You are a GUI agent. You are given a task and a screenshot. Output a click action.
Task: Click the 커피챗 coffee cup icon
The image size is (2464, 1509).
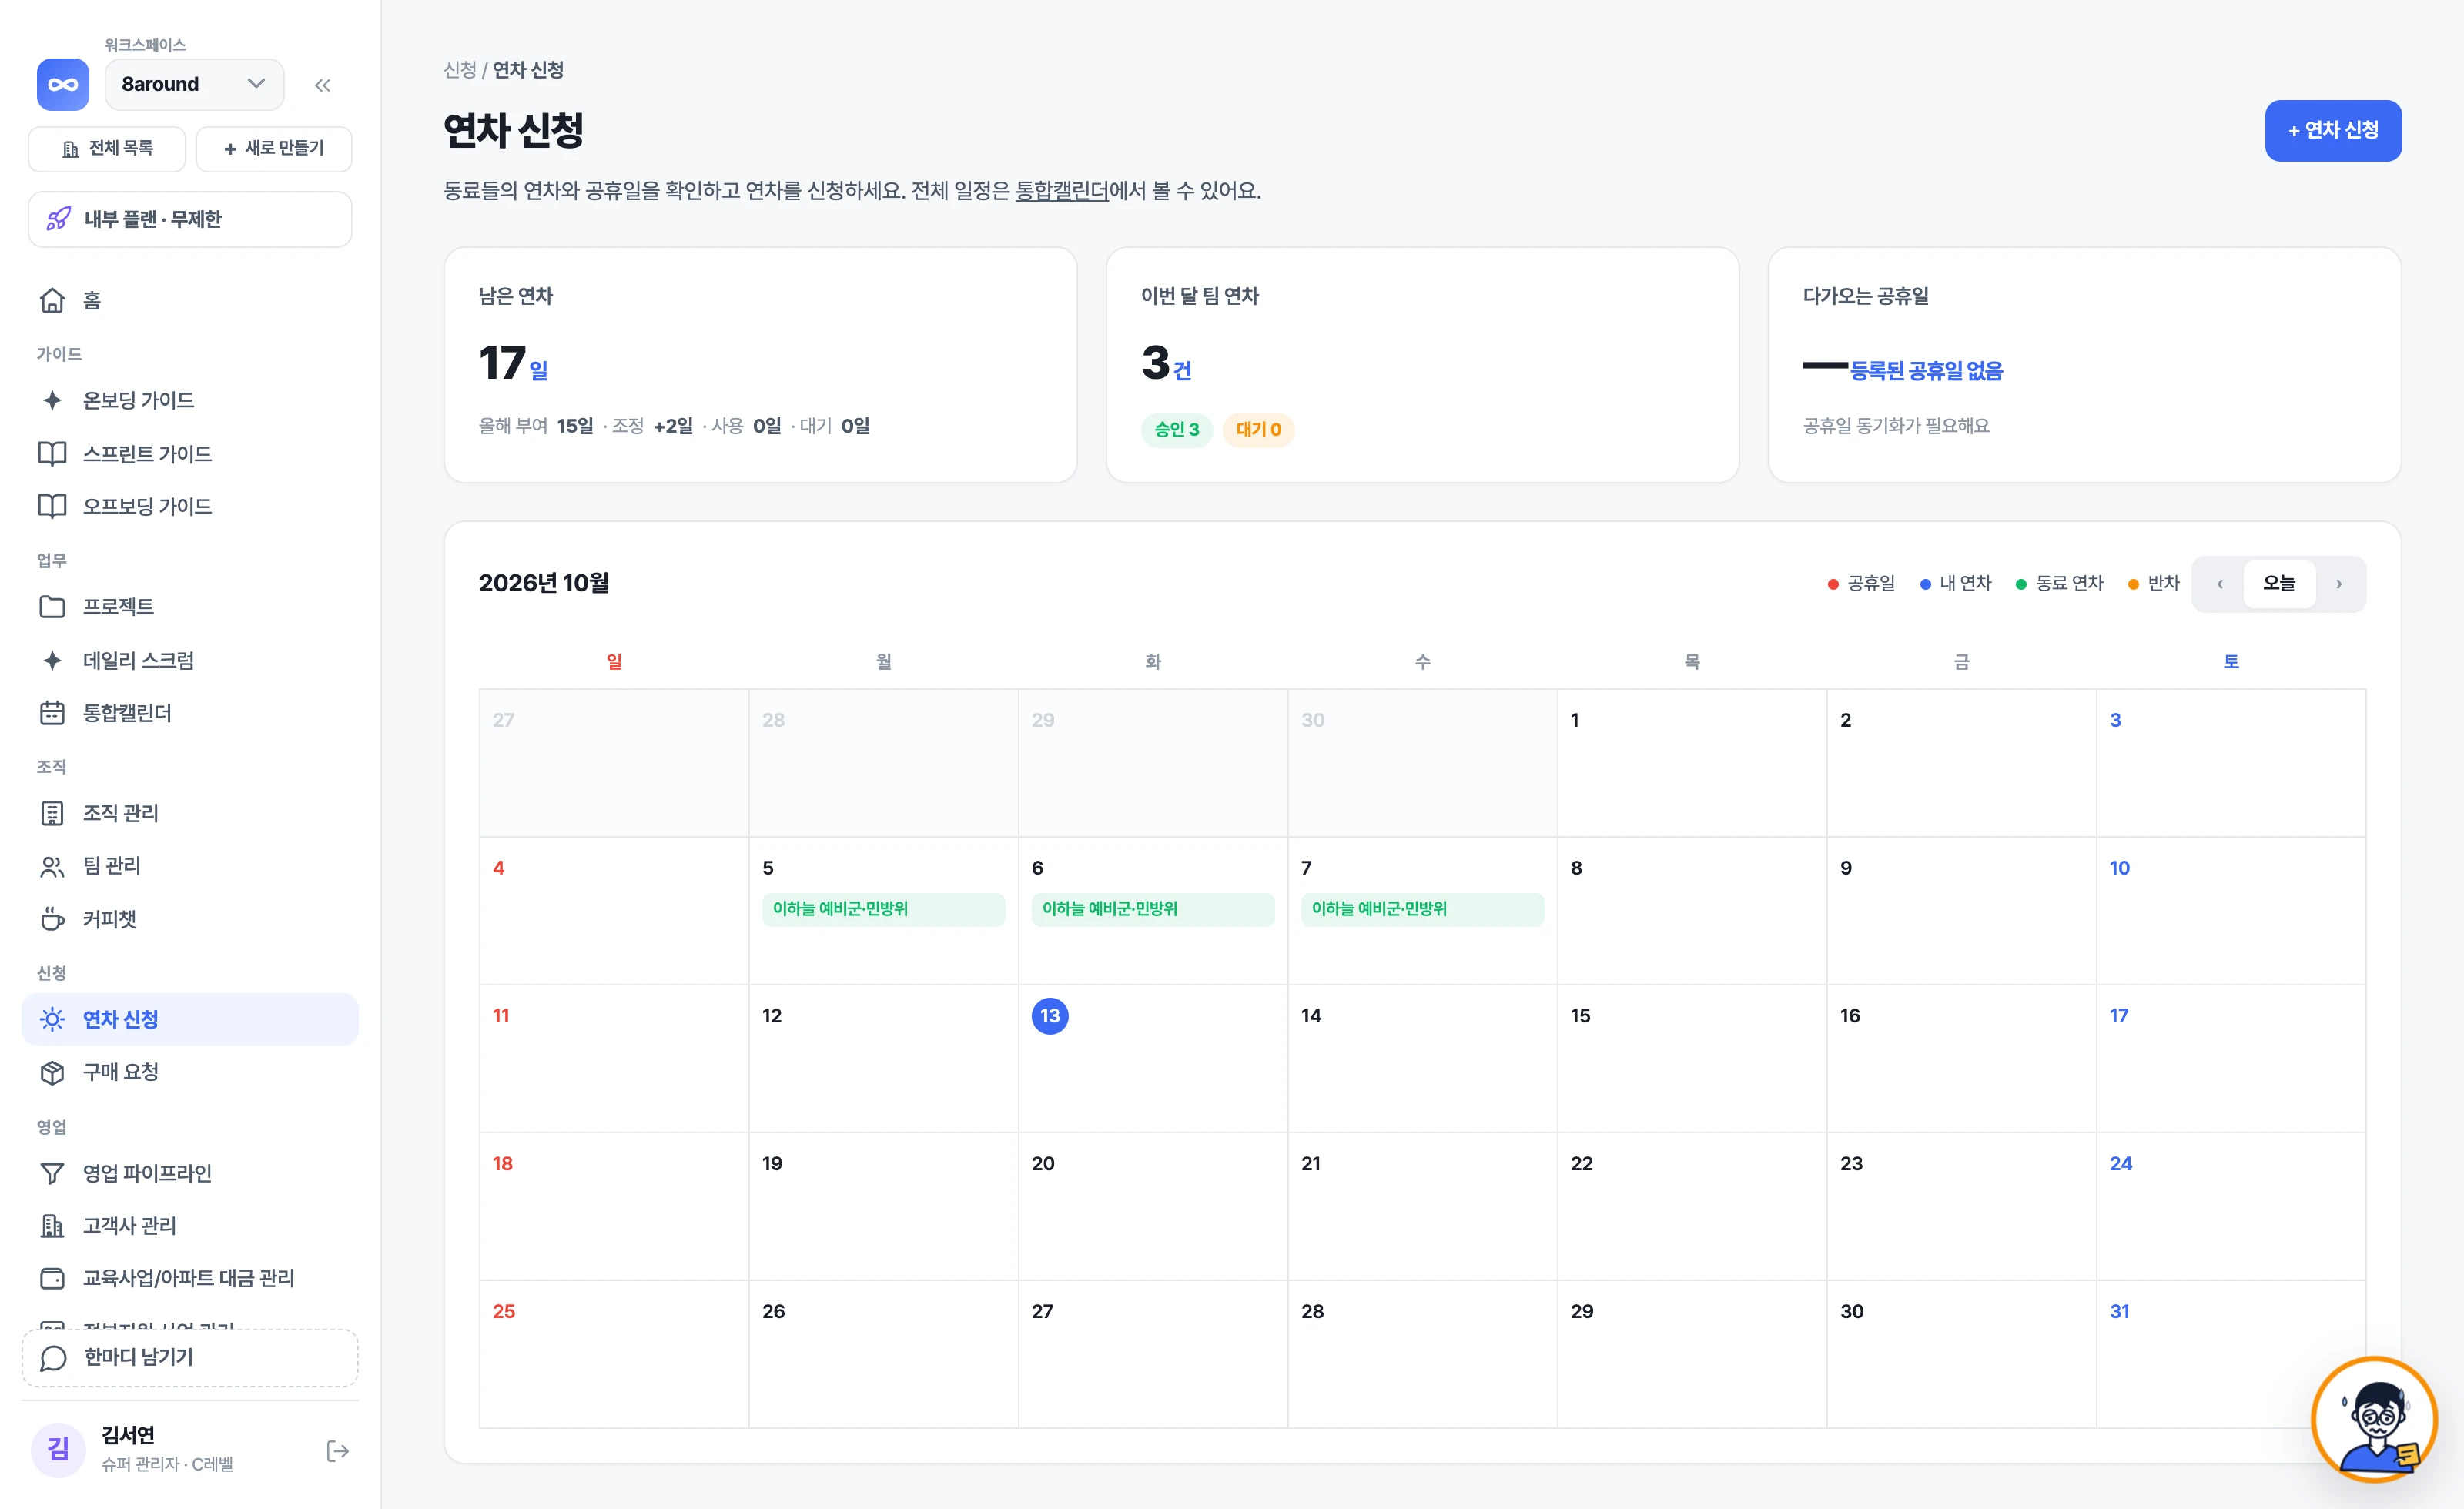pyautogui.click(x=52, y=919)
